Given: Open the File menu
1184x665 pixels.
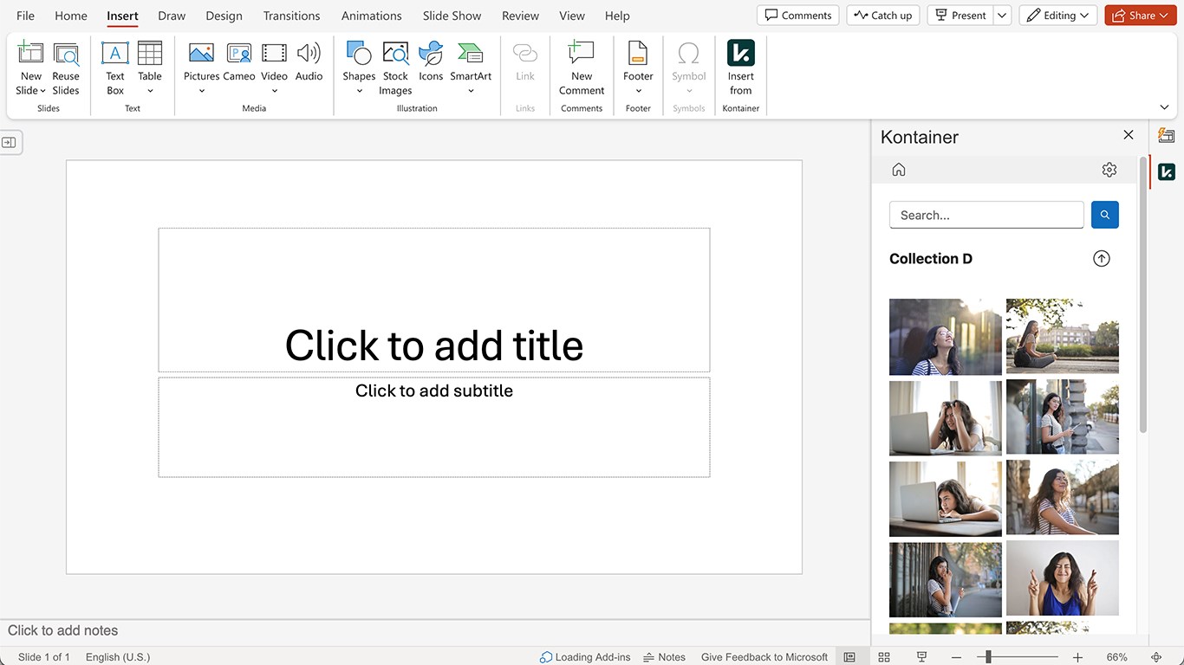Looking at the screenshot, I should coord(26,16).
